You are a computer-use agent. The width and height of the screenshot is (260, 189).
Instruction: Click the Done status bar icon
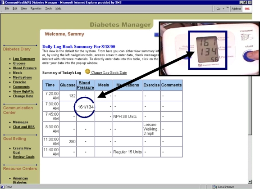pyautogui.click(x=2, y=187)
